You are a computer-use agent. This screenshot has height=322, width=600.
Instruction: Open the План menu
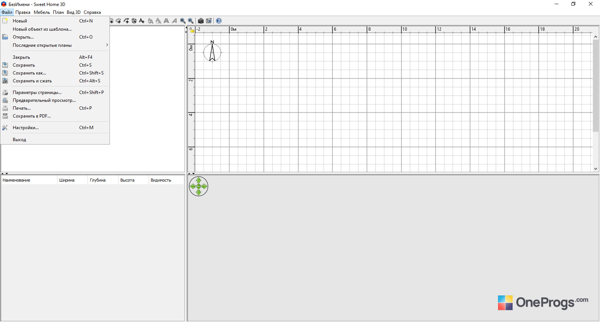(58, 12)
